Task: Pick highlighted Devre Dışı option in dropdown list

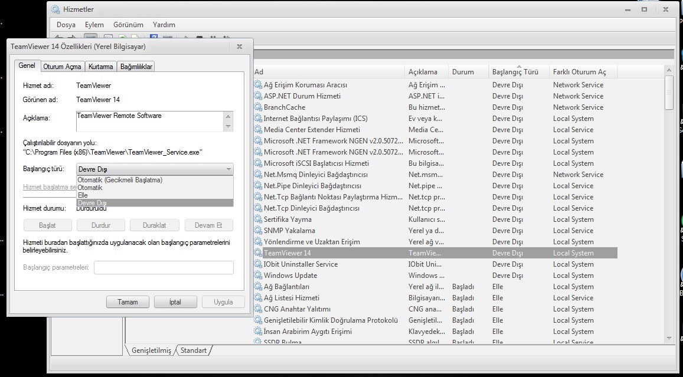Action: (x=155, y=203)
